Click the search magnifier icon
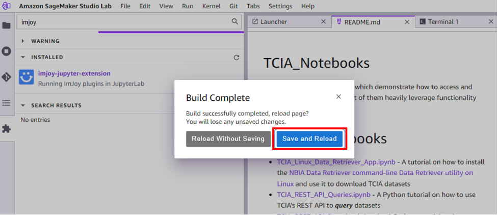The width and height of the screenshot is (498, 215). [x=234, y=21]
